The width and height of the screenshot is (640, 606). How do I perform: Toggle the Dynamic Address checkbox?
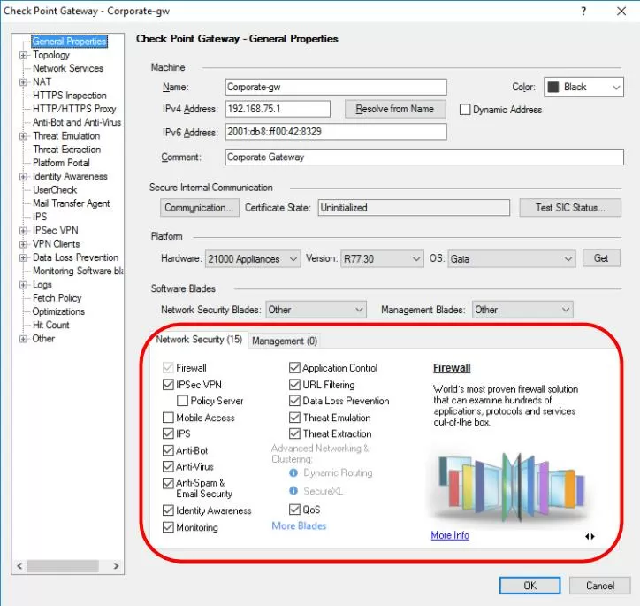(466, 110)
